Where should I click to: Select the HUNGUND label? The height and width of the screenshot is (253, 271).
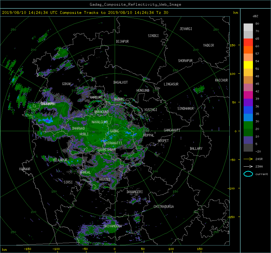coord(143,91)
